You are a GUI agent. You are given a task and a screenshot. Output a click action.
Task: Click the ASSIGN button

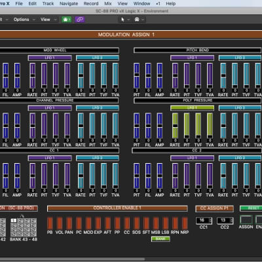(x=246, y=220)
